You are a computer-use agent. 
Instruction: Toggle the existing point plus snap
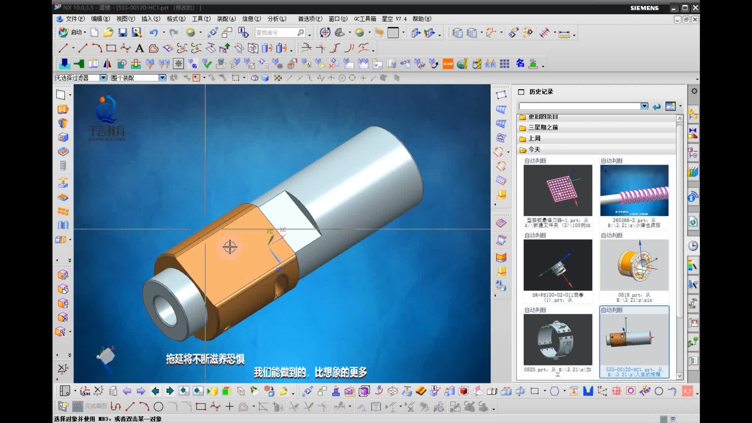click(x=363, y=78)
